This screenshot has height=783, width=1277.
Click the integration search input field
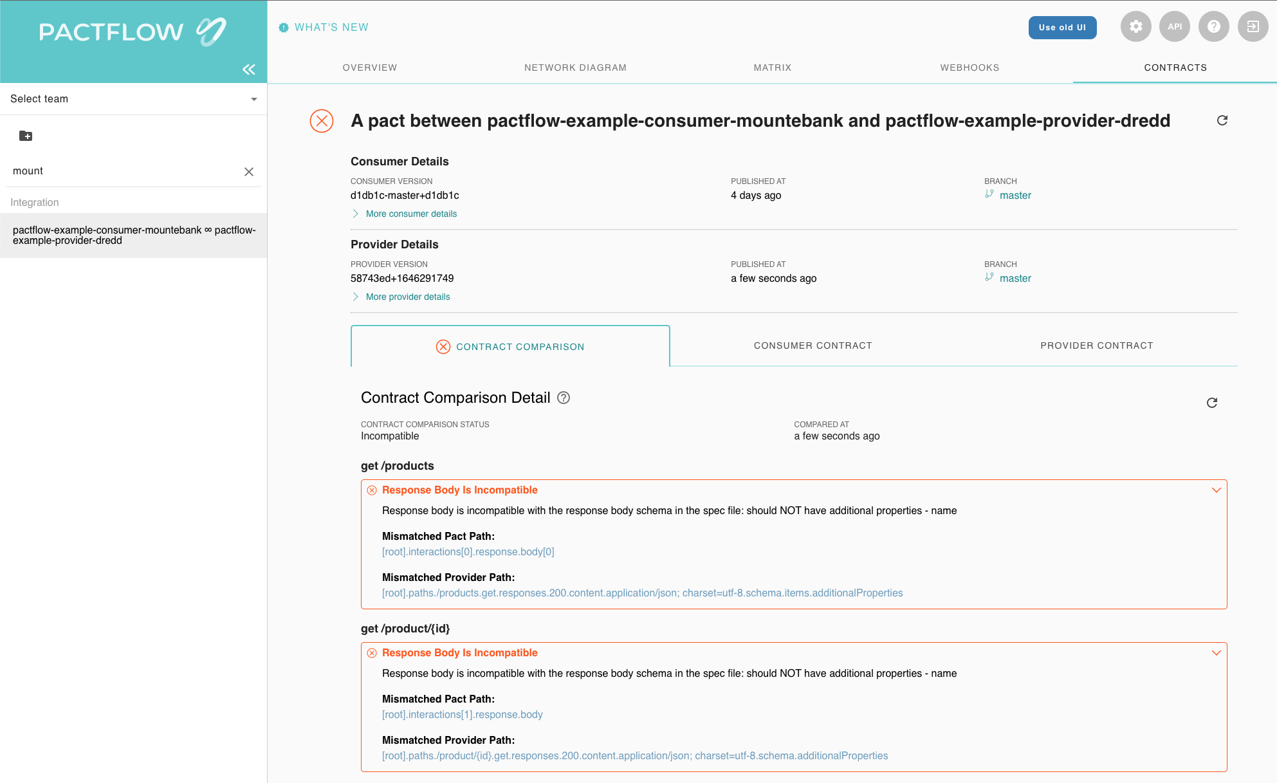click(x=127, y=170)
